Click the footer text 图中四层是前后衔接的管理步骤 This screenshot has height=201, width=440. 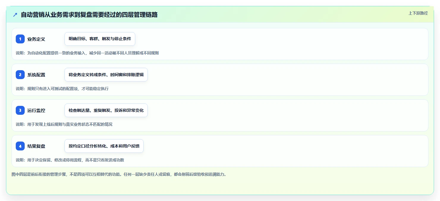click(x=119, y=174)
